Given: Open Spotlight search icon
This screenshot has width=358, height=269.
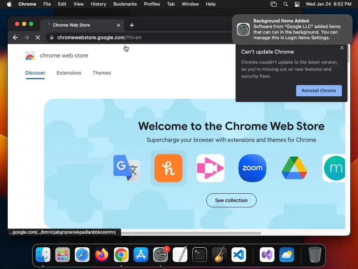Looking at the screenshot, I should [285, 4].
